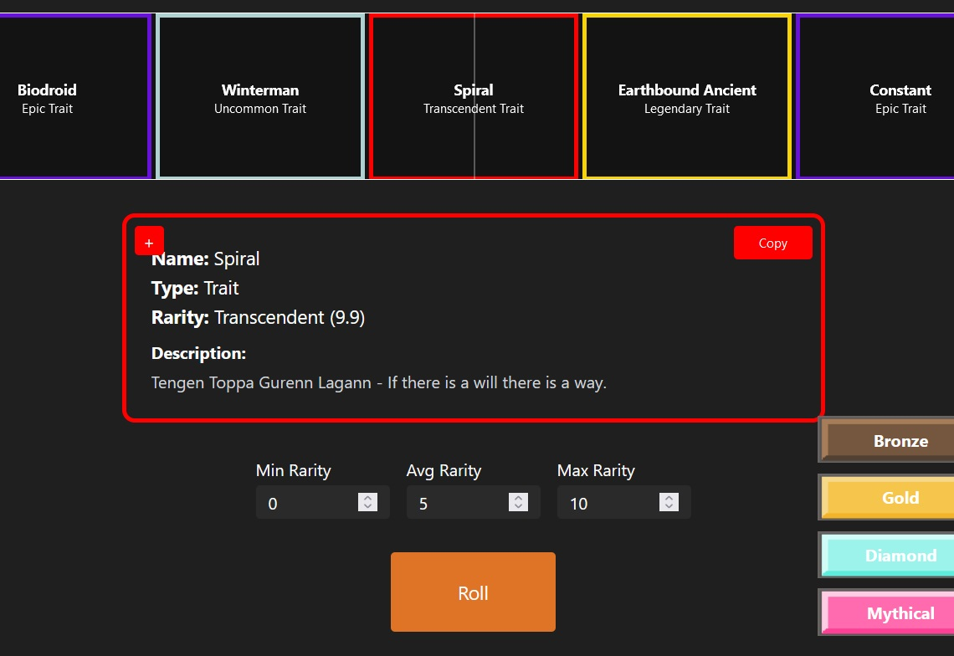Click the 'Avg Rarity' label
Image resolution: width=954 pixels, height=656 pixels.
[444, 471]
